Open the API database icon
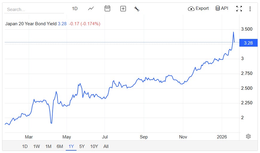Screen dimensions: 260x153 pos(218,8)
